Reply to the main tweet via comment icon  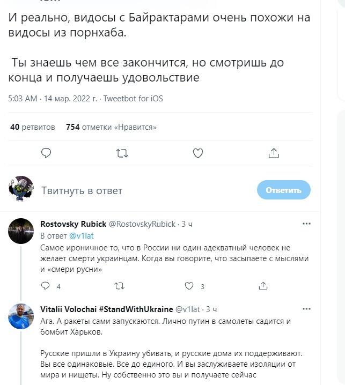point(46,153)
